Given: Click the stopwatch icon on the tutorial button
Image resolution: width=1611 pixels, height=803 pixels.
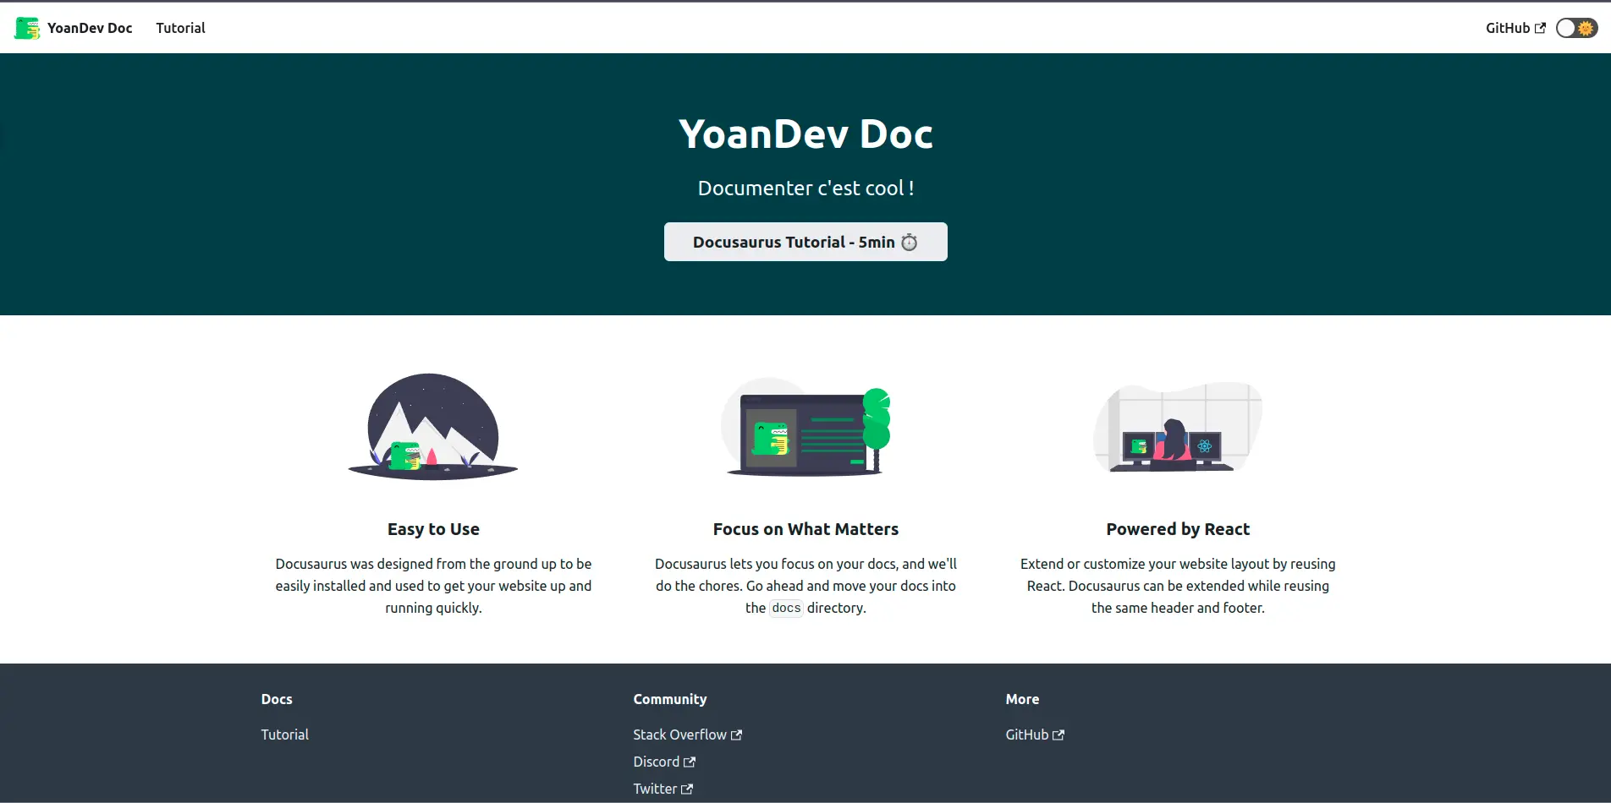Looking at the screenshot, I should (x=910, y=242).
